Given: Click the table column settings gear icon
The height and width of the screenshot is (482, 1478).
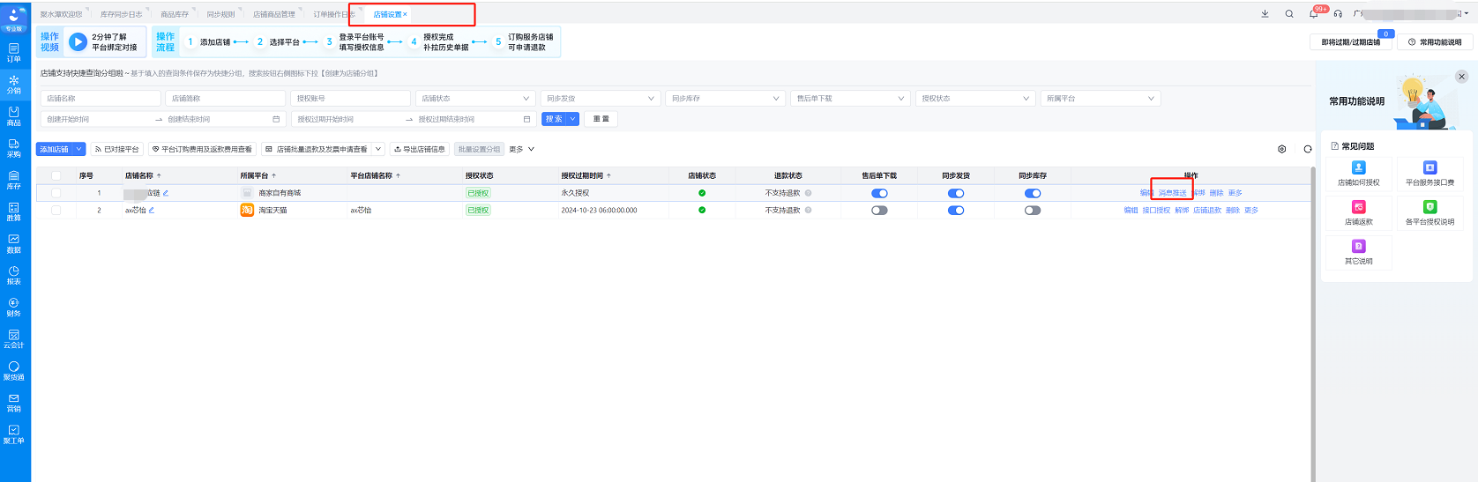Looking at the screenshot, I should [1281, 150].
